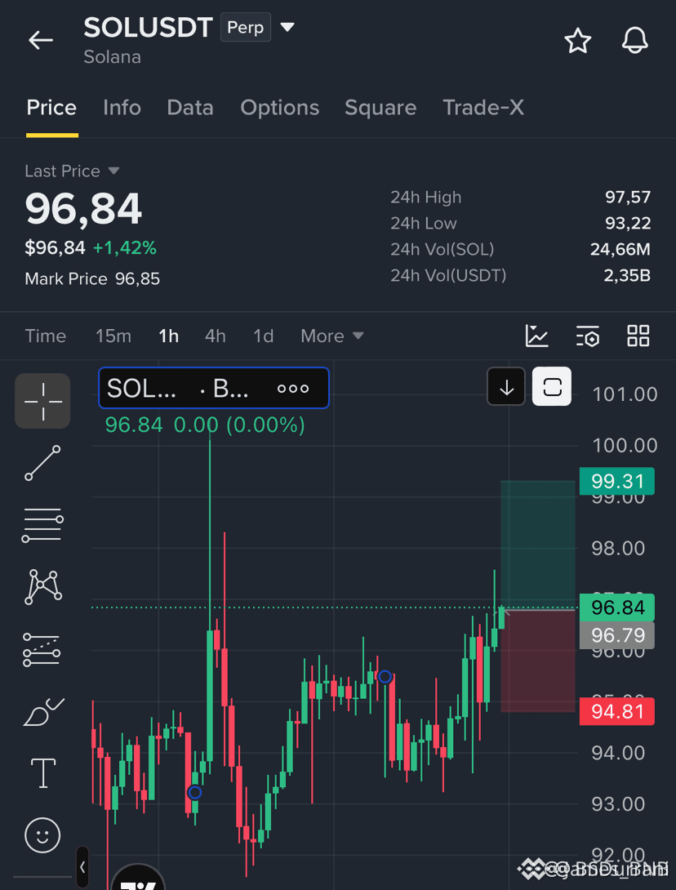Open the emoji sticker tool

(x=42, y=835)
